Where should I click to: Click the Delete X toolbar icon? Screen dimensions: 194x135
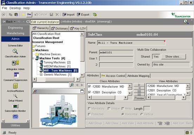tap(57, 15)
